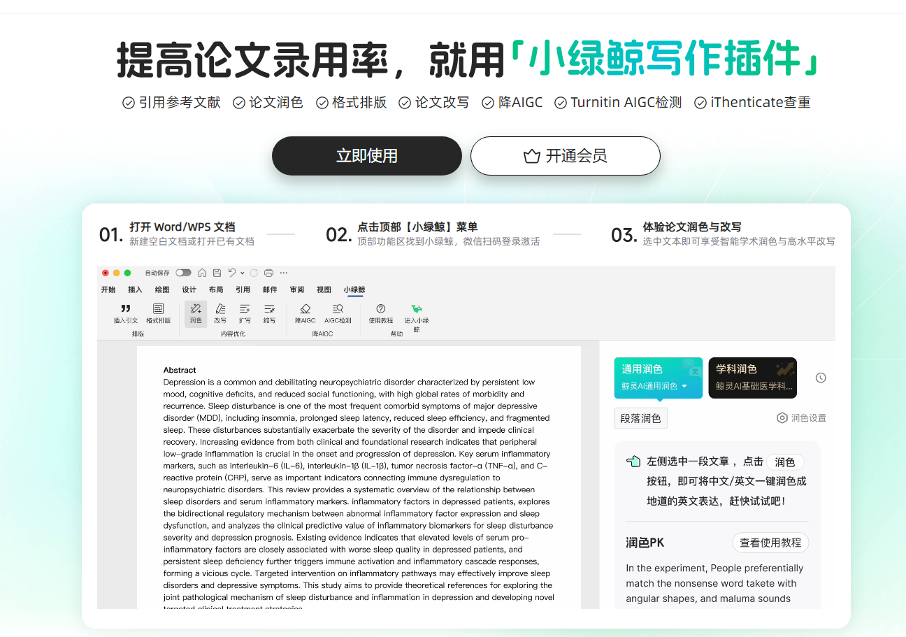Click the iThenticate查重 feature label
This screenshot has width=906, height=637.
pyautogui.click(x=761, y=103)
